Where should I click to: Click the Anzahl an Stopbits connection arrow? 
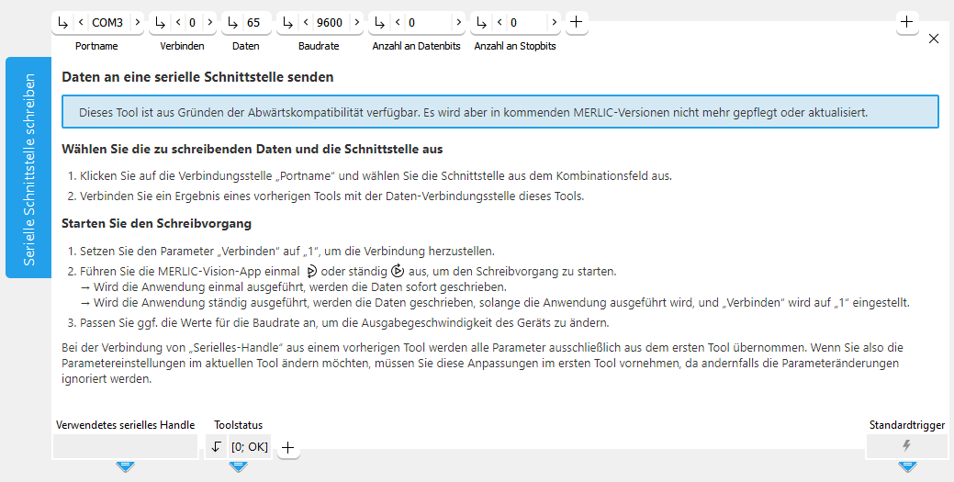pos(481,22)
